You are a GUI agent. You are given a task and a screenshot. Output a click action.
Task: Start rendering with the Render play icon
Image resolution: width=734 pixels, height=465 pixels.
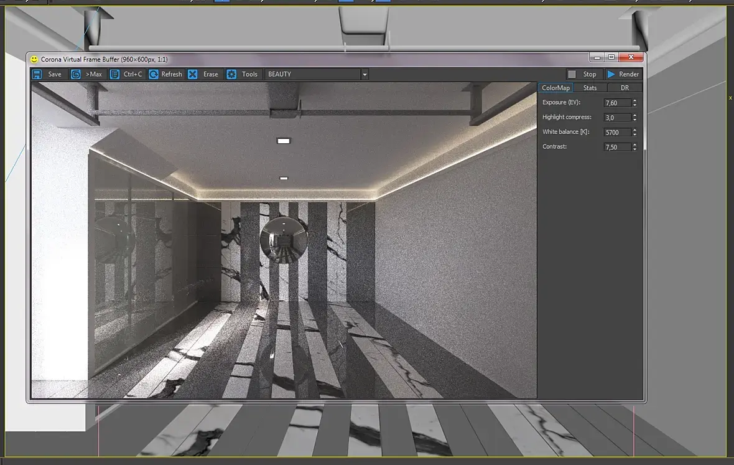(611, 74)
